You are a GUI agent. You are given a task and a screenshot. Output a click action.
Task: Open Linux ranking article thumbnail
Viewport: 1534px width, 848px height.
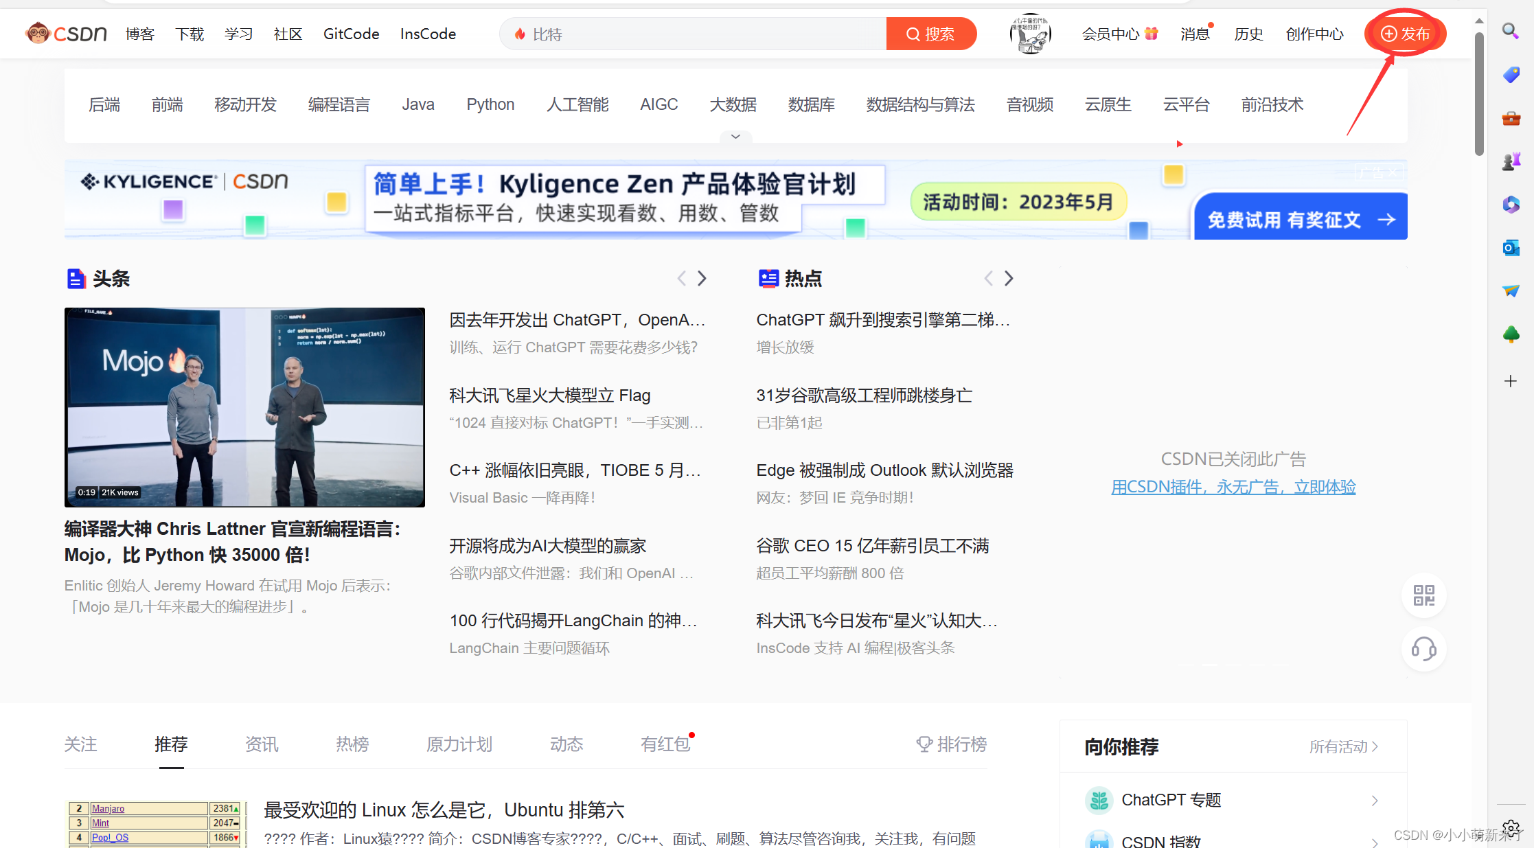pos(155,824)
